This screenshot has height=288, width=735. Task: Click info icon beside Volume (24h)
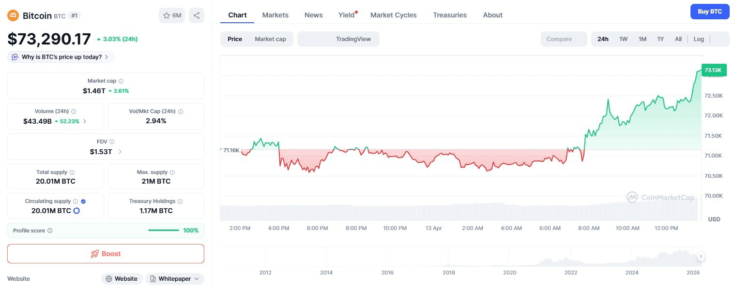[x=74, y=112]
